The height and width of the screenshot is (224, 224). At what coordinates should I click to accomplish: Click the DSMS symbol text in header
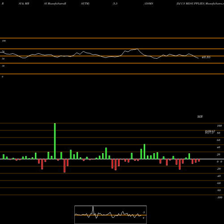149,4
